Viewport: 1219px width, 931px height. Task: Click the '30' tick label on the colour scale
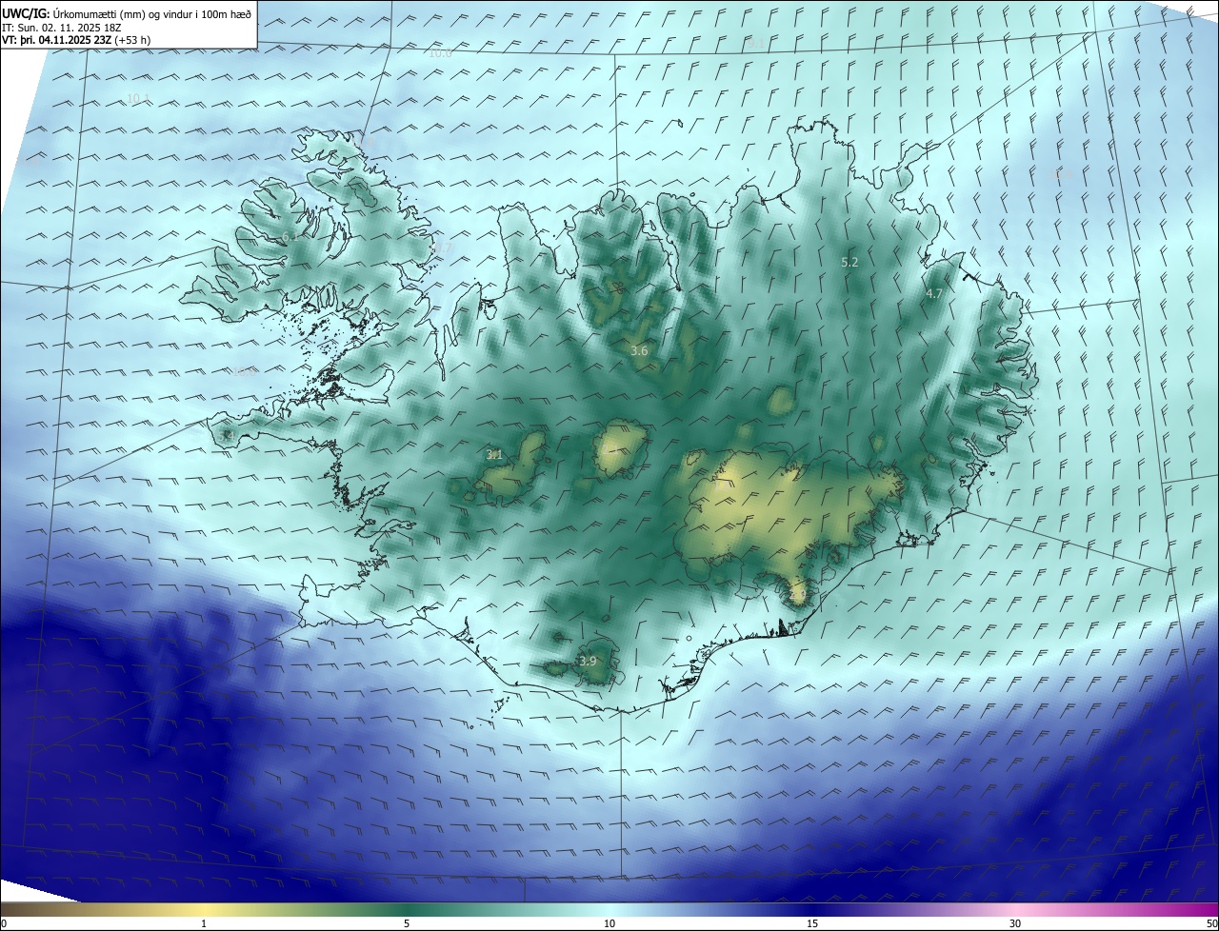click(x=1015, y=923)
